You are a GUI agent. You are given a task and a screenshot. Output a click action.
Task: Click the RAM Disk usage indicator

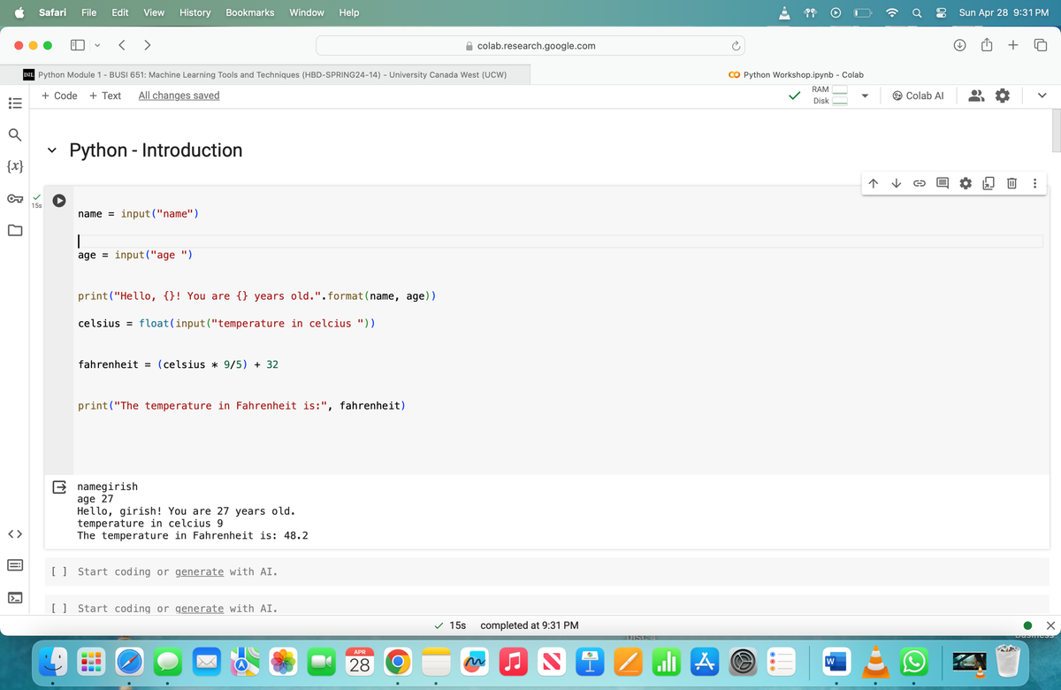(x=829, y=95)
